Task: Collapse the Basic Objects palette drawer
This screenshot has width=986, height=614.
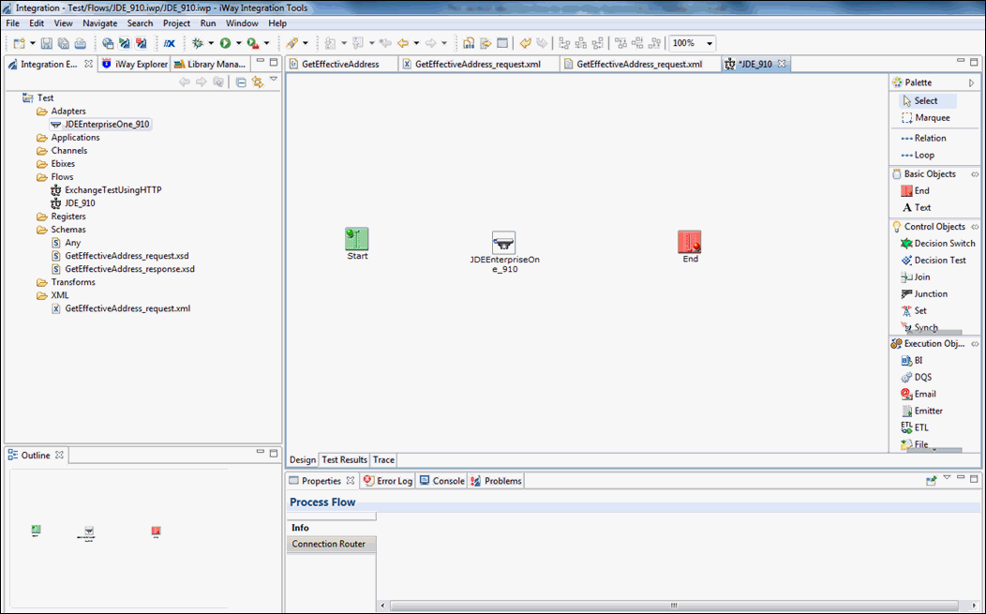Action: click(x=975, y=174)
